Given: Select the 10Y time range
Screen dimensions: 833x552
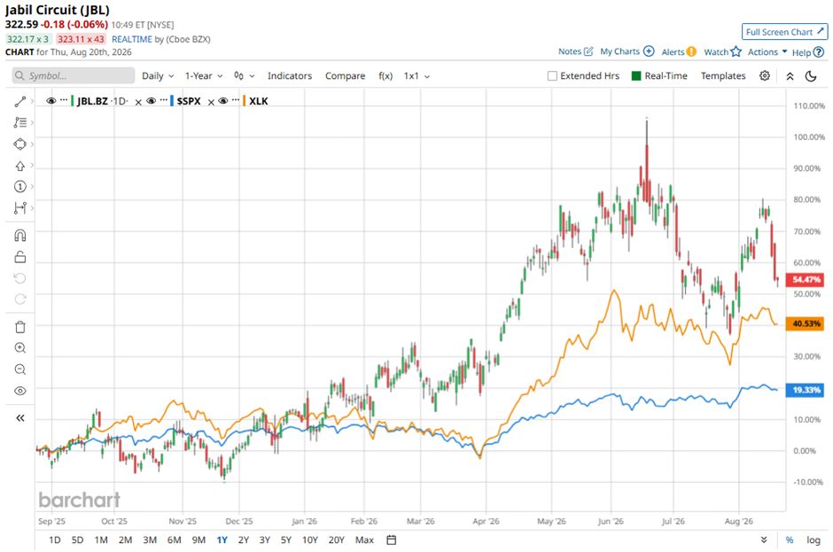Looking at the screenshot, I should click(310, 540).
